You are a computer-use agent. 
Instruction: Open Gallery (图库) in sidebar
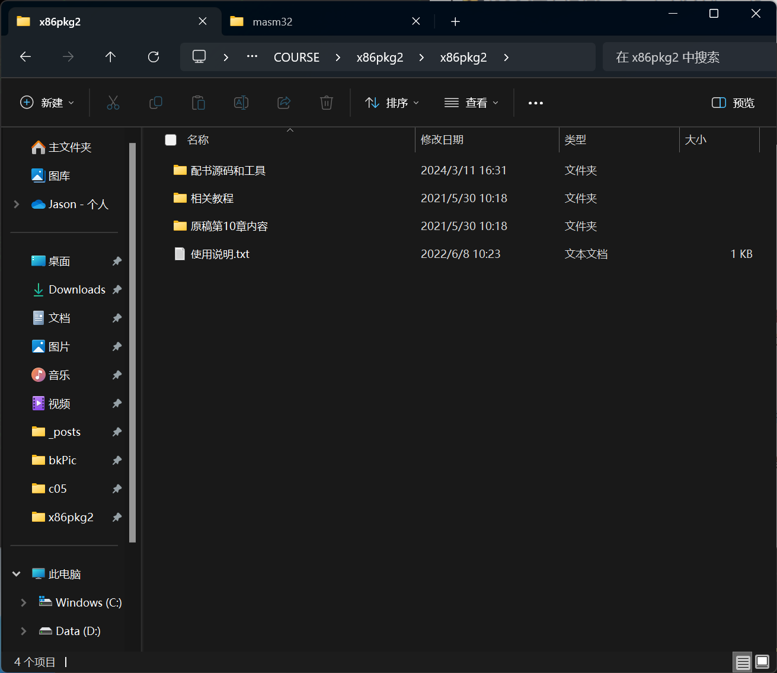coord(59,176)
